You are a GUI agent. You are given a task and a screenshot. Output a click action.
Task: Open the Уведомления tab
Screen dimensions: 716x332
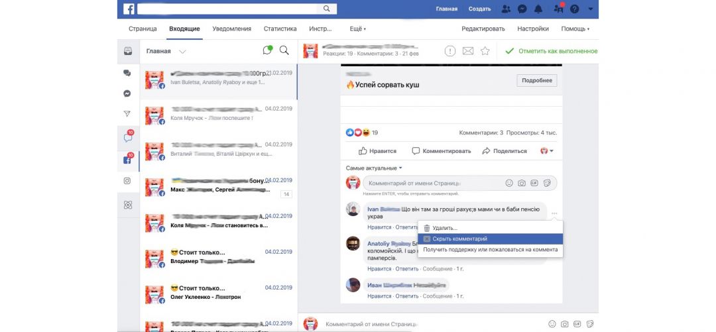point(231,28)
